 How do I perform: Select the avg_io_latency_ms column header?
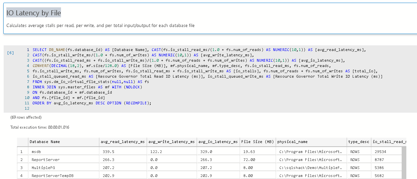pos(218,142)
